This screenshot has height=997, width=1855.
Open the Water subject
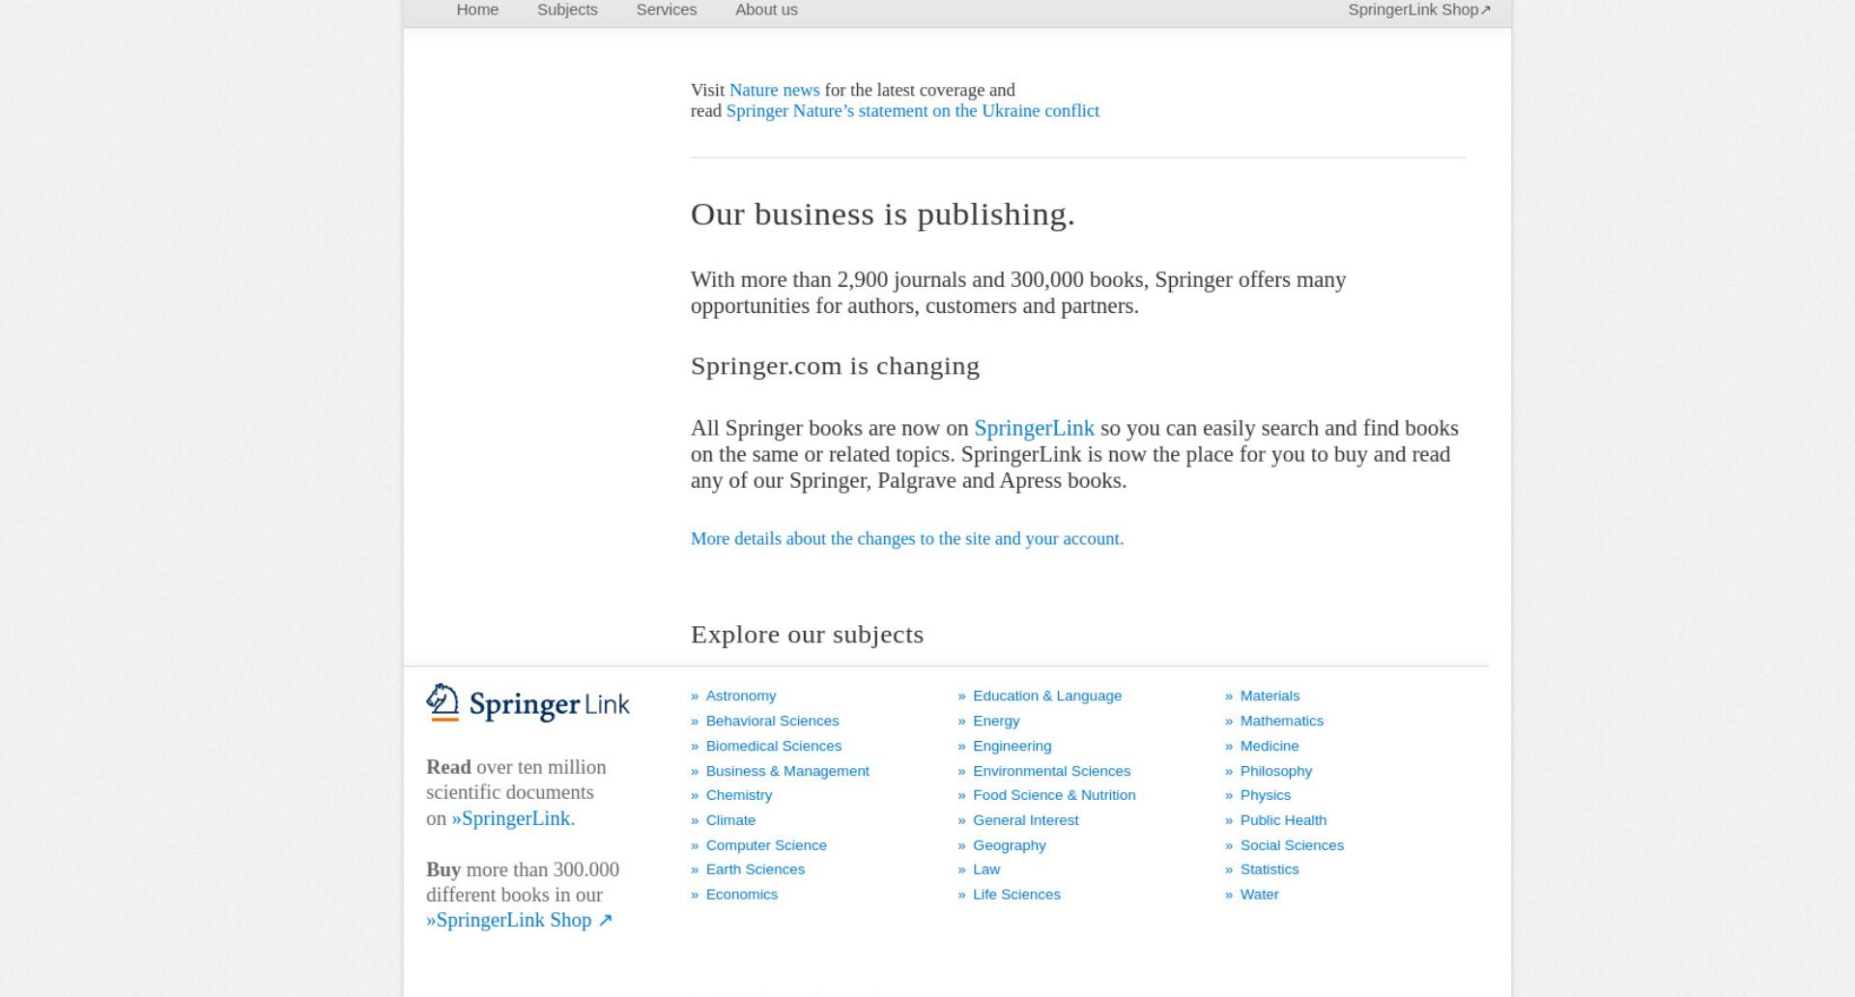coord(1259,895)
